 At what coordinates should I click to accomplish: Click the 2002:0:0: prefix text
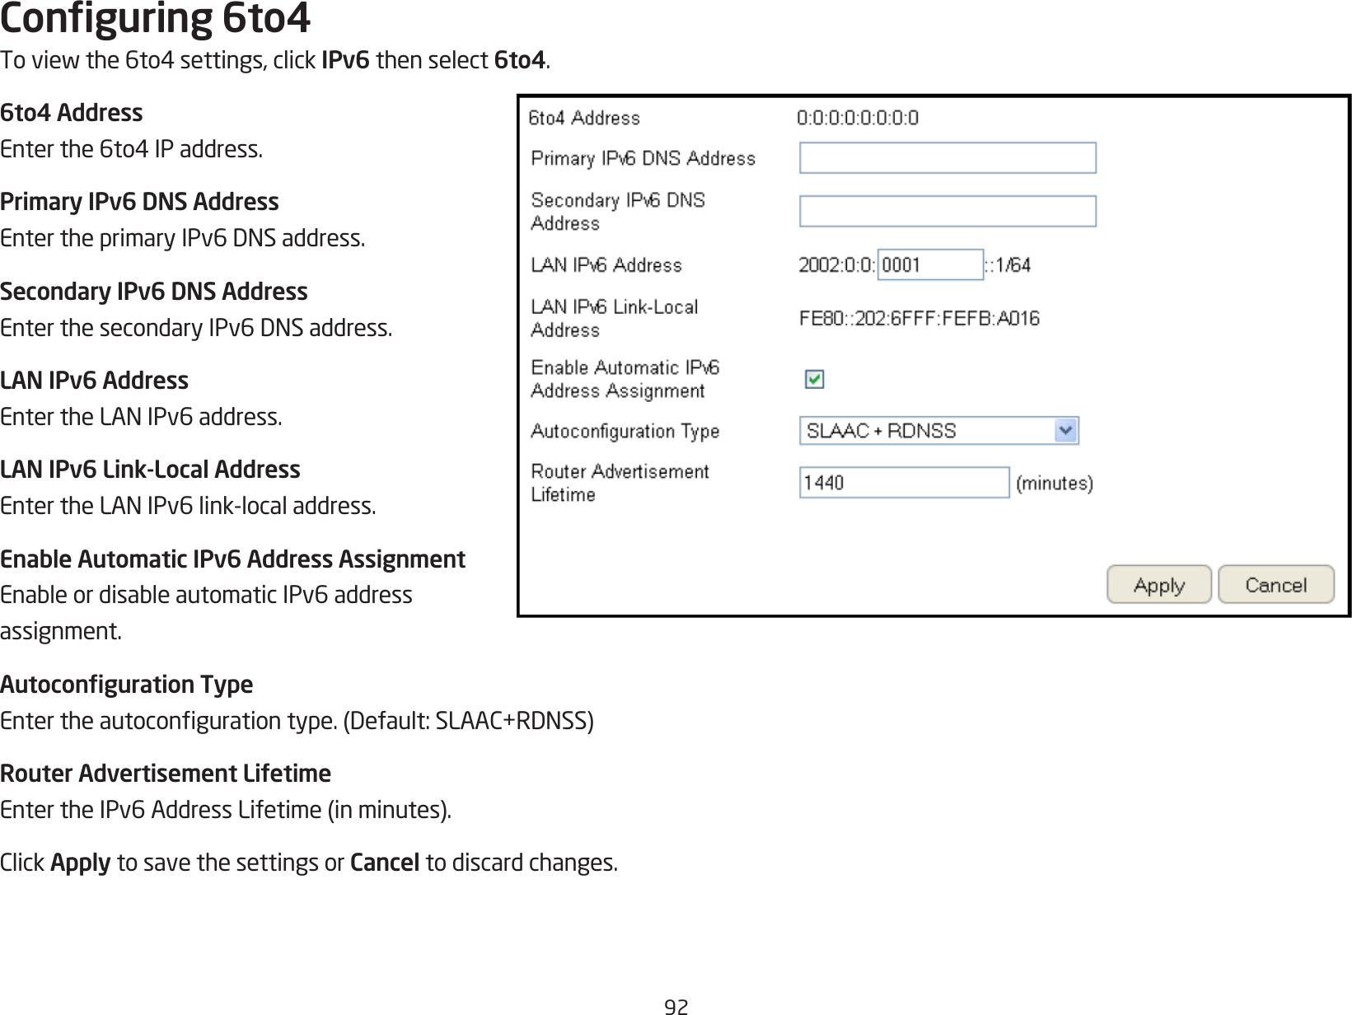836,264
